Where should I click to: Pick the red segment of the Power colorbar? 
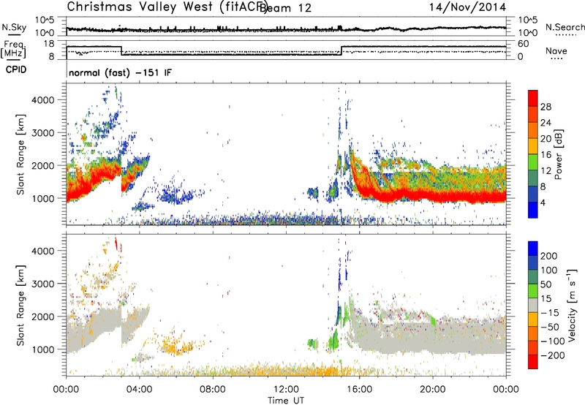coord(533,98)
